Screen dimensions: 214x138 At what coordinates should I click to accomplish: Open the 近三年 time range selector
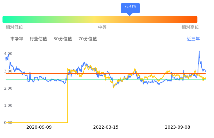(193, 39)
